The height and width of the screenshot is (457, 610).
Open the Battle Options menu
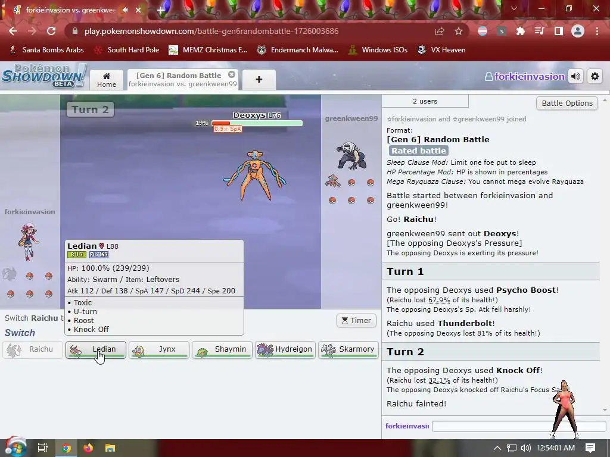(x=567, y=104)
